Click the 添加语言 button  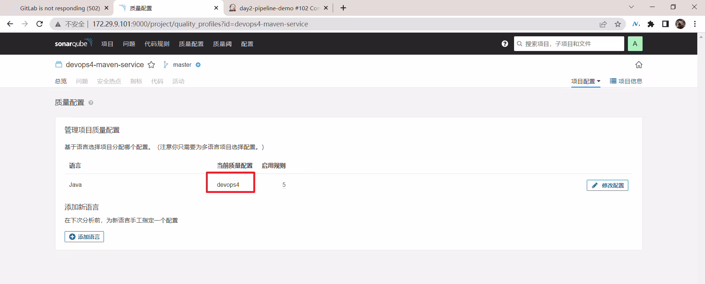(x=84, y=237)
